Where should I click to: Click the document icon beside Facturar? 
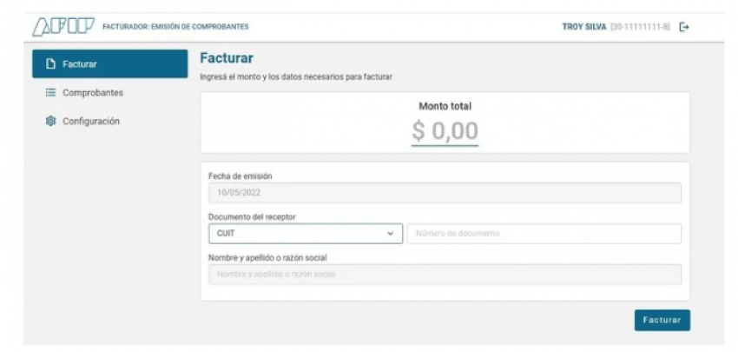click(x=50, y=64)
